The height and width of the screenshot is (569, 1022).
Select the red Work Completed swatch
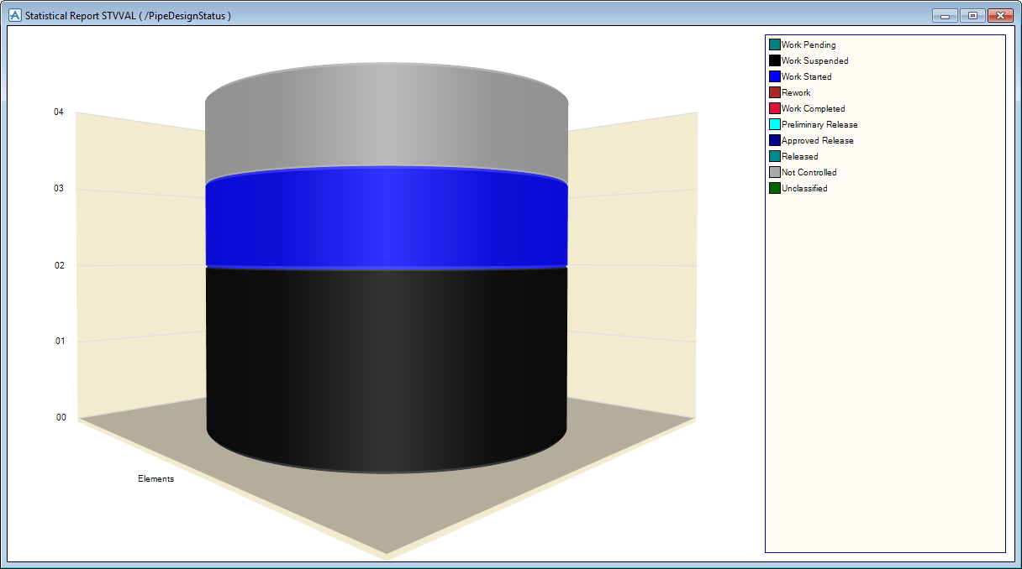[x=775, y=108]
